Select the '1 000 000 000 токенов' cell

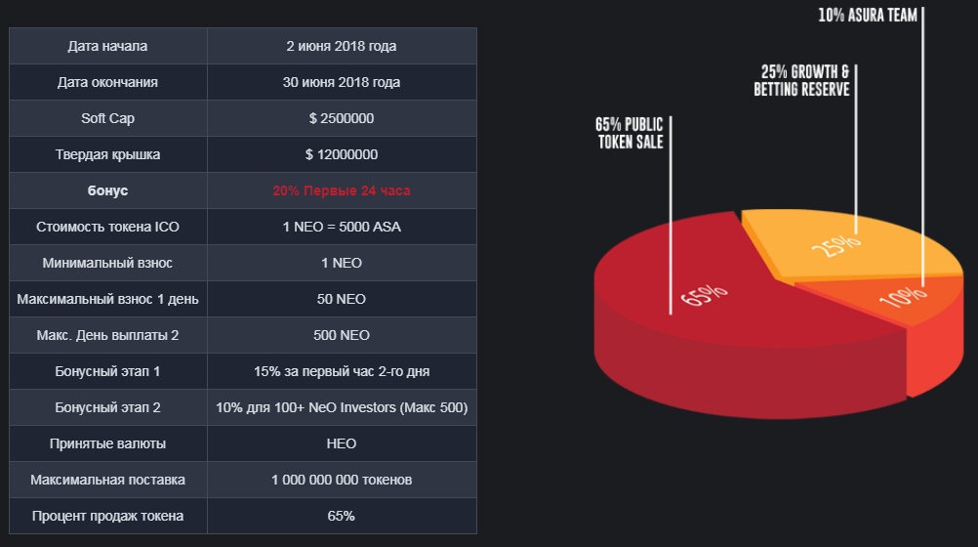coord(342,480)
